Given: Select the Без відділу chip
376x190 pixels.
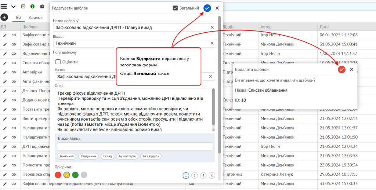Looking at the screenshot, I should coord(151,156).
